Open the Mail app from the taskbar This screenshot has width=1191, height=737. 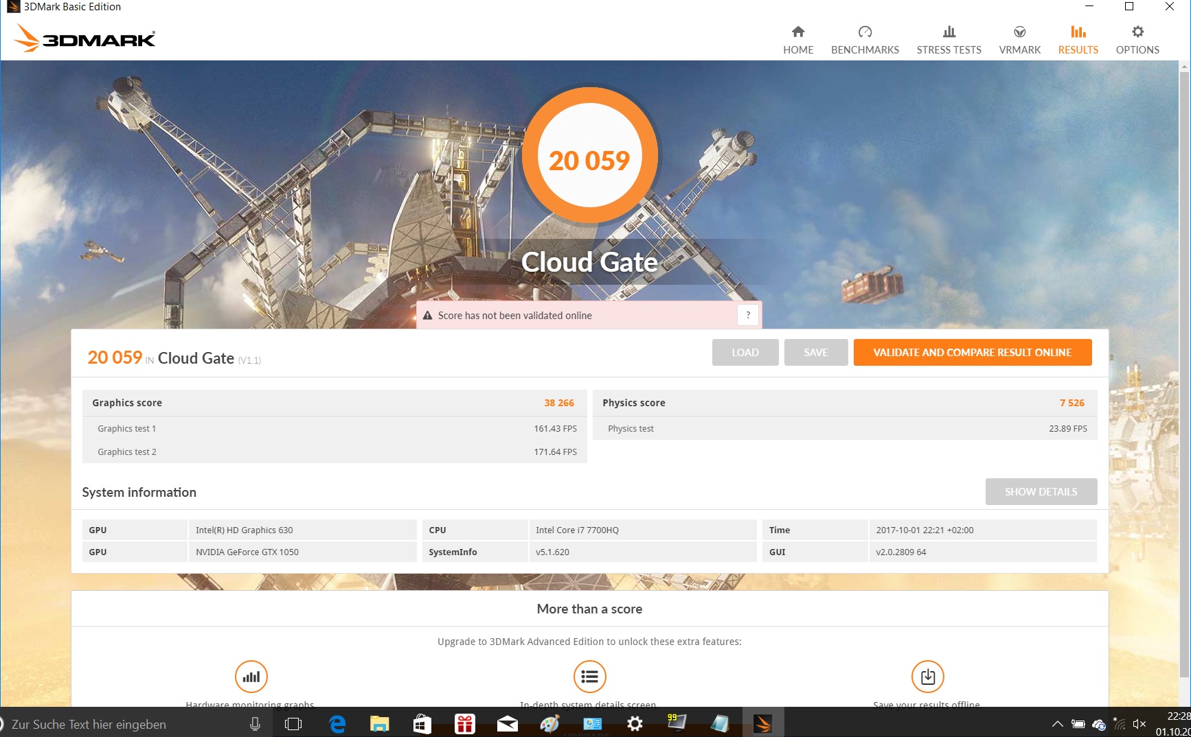click(508, 724)
